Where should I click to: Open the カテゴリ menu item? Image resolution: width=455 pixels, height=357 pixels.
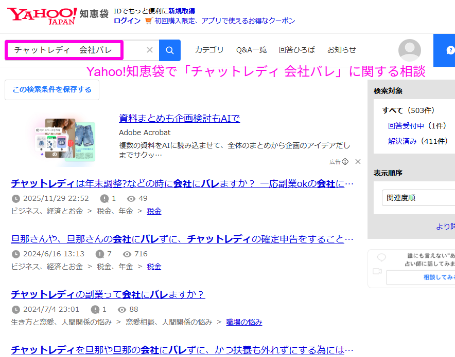point(209,50)
